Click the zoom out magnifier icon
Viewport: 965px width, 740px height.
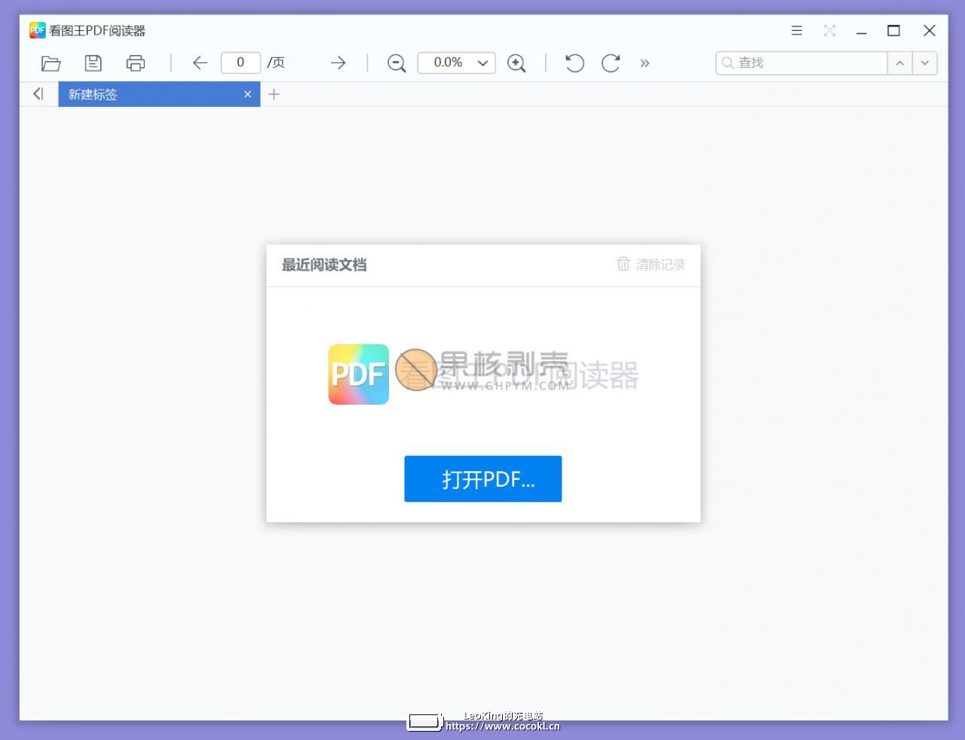point(397,63)
